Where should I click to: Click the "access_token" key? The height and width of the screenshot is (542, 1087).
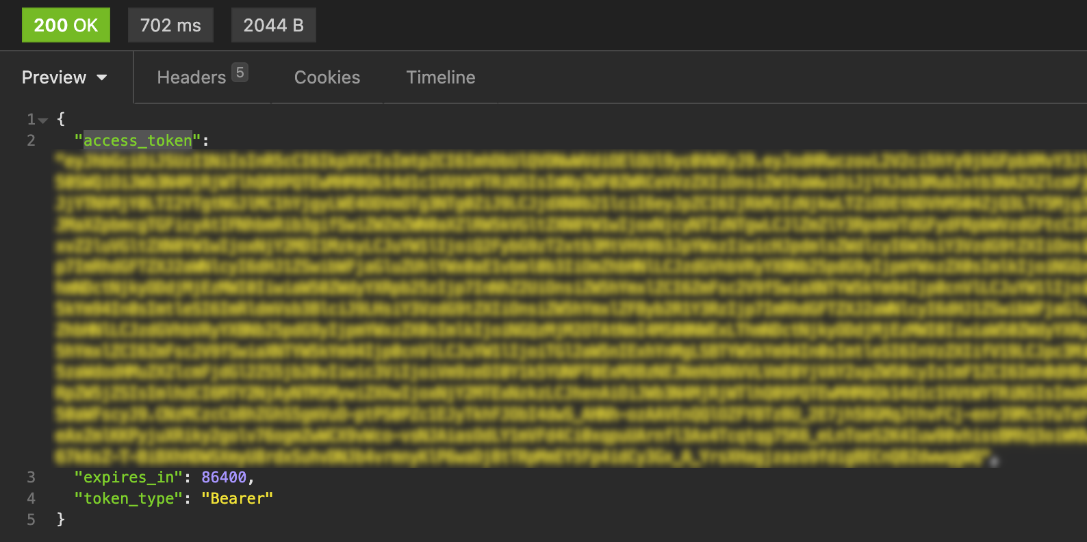click(138, 141)
